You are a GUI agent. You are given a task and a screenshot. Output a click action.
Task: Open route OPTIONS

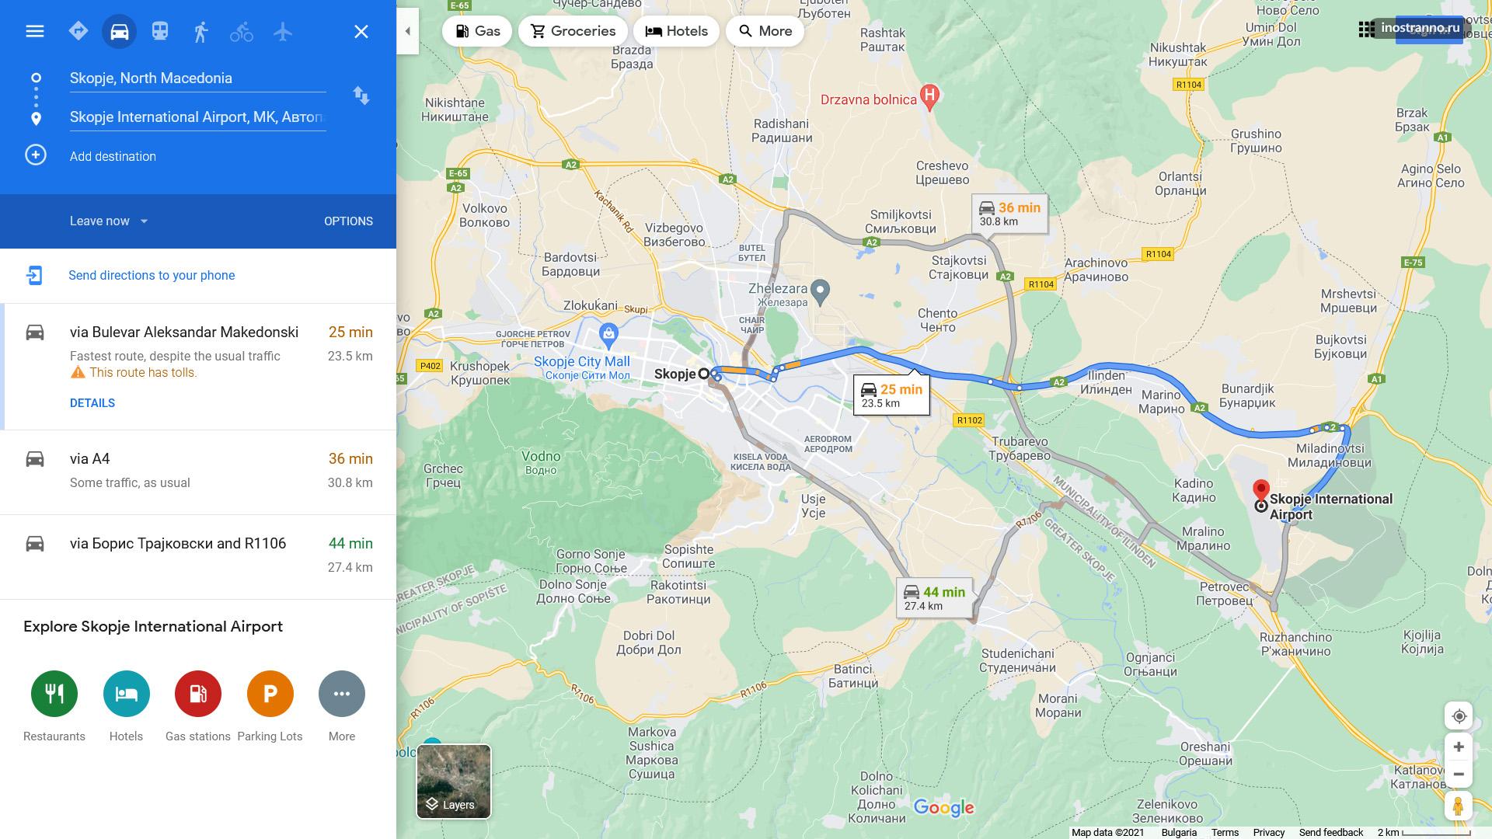(x=348, y=221)
